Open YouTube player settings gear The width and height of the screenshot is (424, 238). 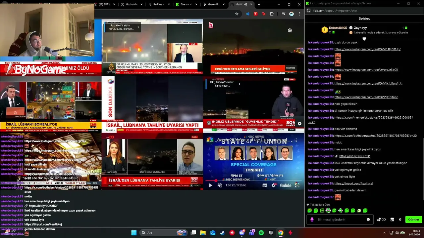[274, 185]
